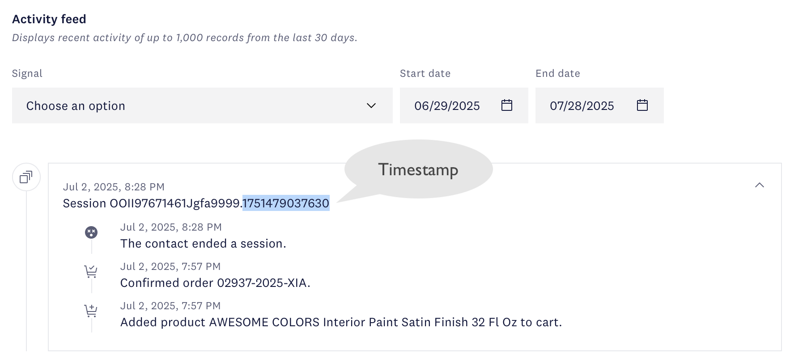Click the highlighted timestamp 1751479037630
The height and width of the screenshot is (362, 790).
(x=286, y=203)
